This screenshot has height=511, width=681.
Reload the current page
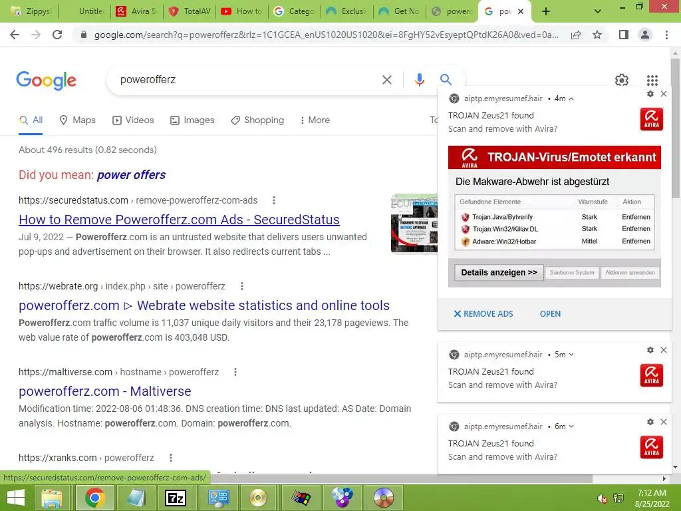coord(57,35)
